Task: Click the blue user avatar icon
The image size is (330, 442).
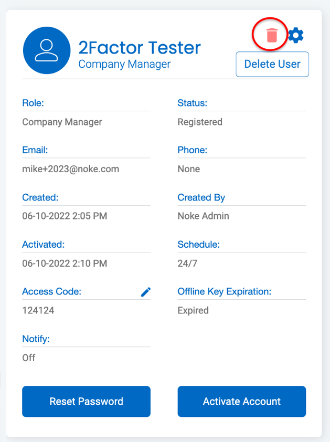Action: pos(47,50)
